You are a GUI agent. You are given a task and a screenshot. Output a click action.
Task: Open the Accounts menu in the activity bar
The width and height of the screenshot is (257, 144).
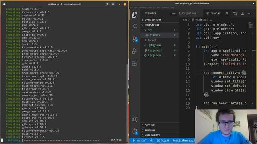point(135,120)
